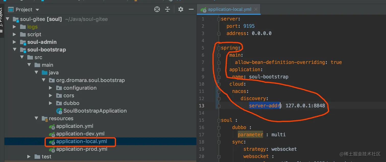Click the application.yml Spring file icon
This screenshot has height=162, width=386.
tap(52, 126)
